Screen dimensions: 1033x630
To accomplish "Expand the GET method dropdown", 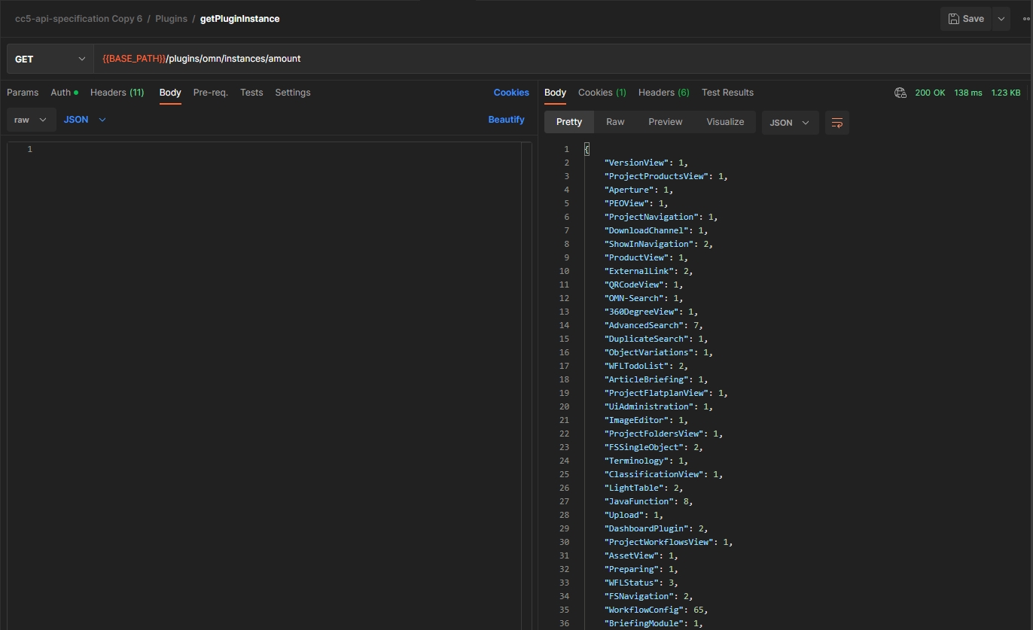I will coord(50,59).
